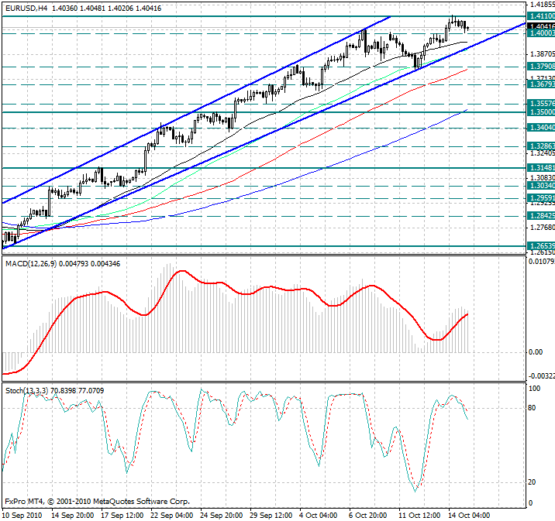Click the 11 Oct 12:00 time label
555x521 pixels.
coord(419,516)
